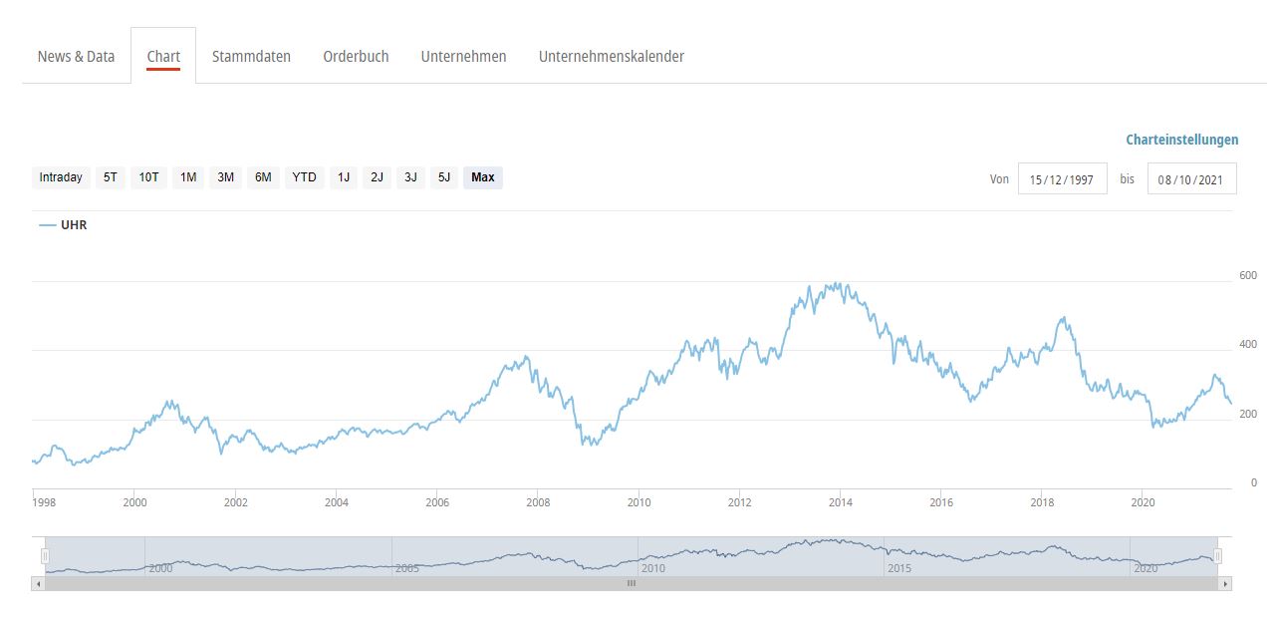
Task: Set chart range to 1J
Action: point(344,177)
